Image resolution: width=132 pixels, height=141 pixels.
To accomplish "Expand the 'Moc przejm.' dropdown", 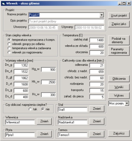I will point(127,103).
